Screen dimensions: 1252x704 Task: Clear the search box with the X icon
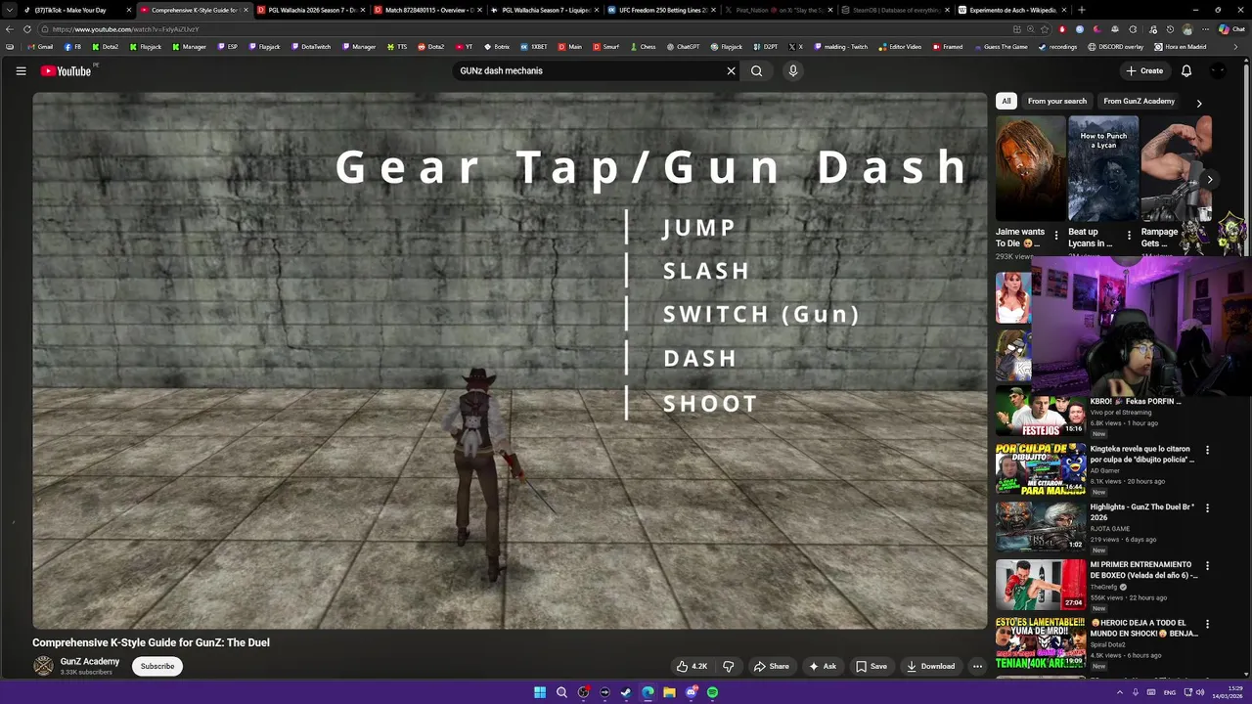click(x=731, y=70)
